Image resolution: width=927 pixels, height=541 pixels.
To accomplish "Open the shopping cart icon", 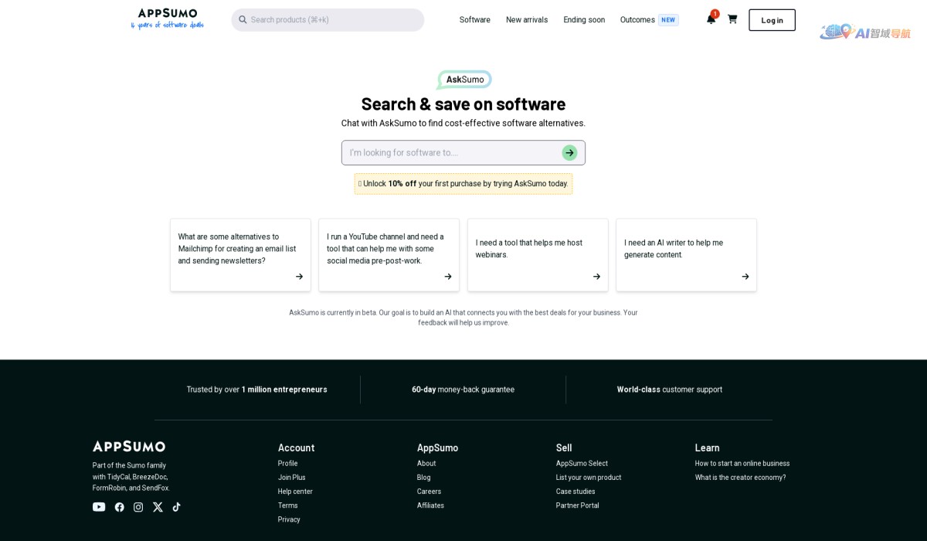I will 732,19.
